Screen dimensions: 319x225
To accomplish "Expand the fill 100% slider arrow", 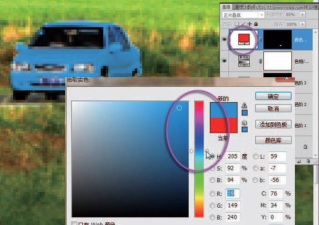I will point(302,24).
